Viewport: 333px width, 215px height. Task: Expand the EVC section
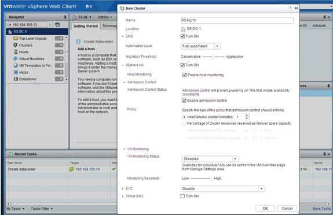123,188
